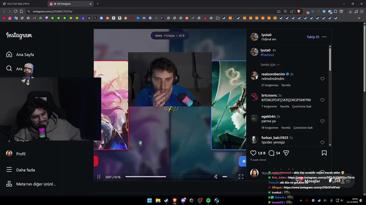Image resolution: width=366 pixels, height=205 pixels.
Task: Click the Instagram logo
Action: pos(19,36)
